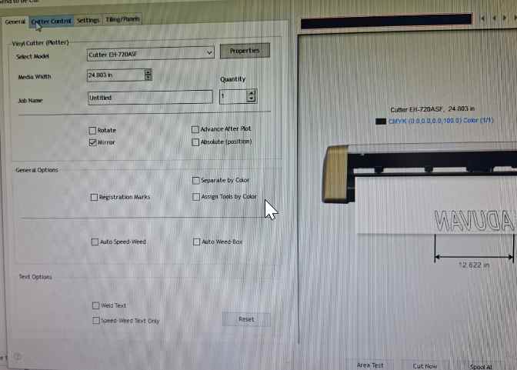Click the Area Test button

pyautogui.click(x=370, y=365)
